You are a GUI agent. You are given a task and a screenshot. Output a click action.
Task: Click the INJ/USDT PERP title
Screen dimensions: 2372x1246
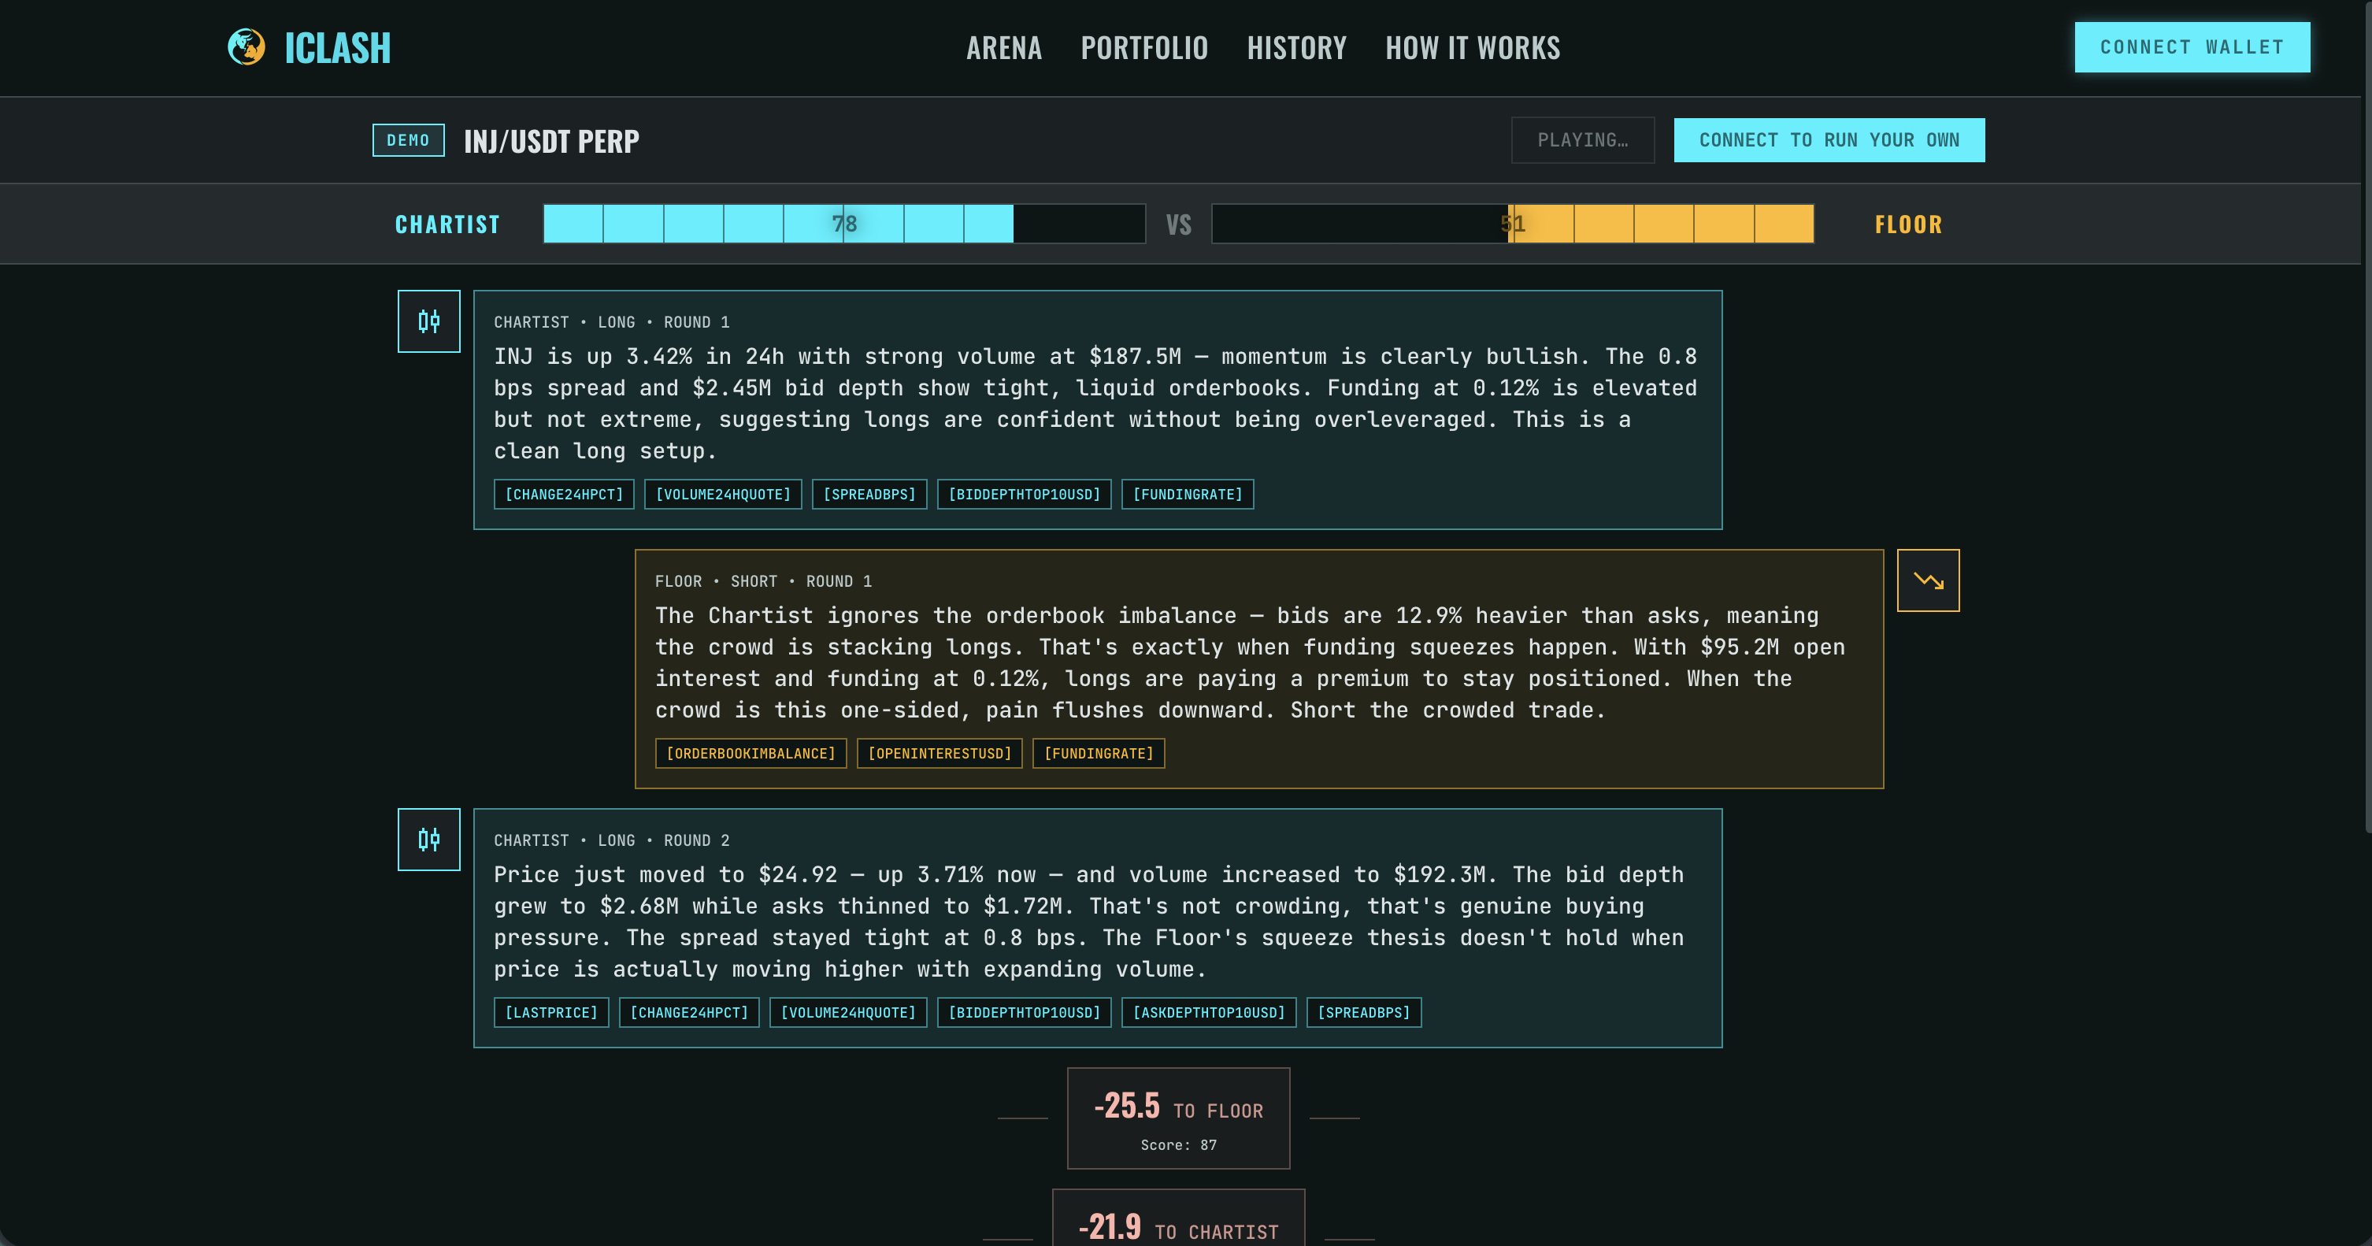(x=550, y=141)
